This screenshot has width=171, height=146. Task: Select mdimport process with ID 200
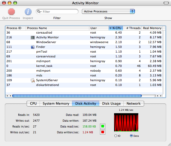[84, 71]
